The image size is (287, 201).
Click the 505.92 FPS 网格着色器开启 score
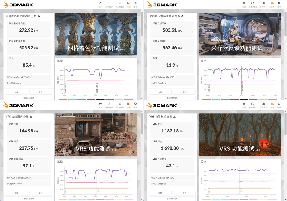point(28,48)
